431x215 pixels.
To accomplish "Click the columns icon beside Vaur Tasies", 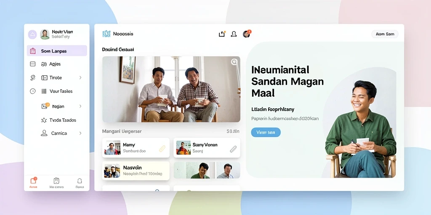I will pos(44,91).
